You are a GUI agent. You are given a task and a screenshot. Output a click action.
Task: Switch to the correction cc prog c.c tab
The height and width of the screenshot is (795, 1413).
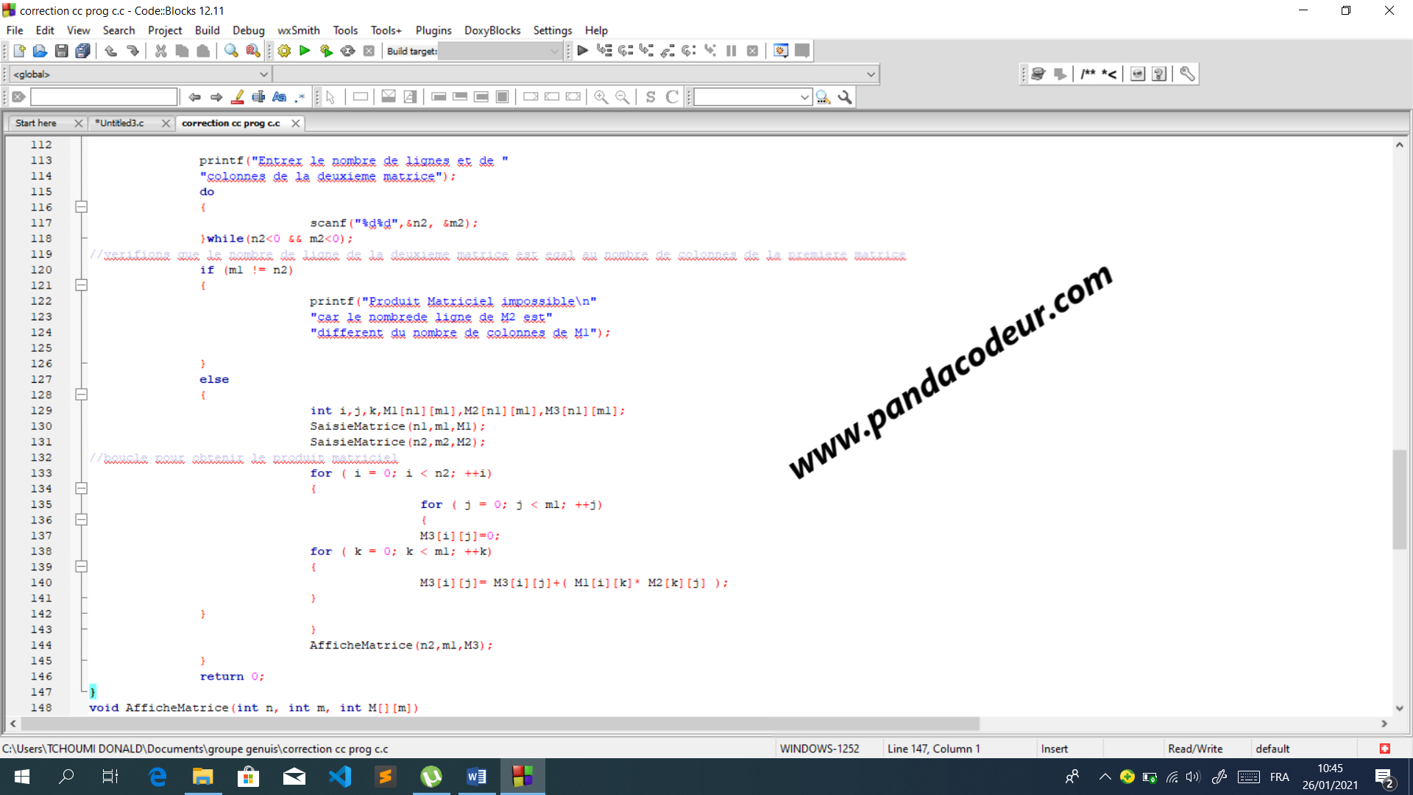click(x=233, y=122)
